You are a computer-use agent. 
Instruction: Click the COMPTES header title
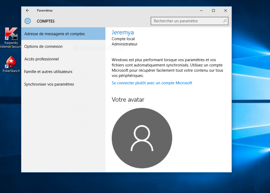[46, 21]
